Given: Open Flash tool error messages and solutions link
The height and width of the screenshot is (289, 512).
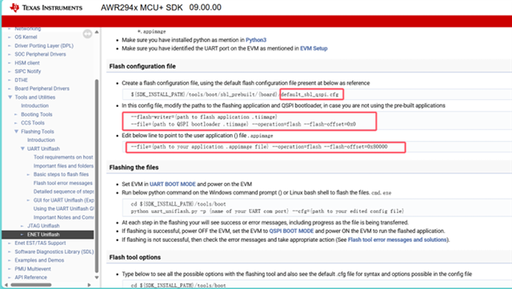Looking at the screenshot, I should tap(398, 240).
